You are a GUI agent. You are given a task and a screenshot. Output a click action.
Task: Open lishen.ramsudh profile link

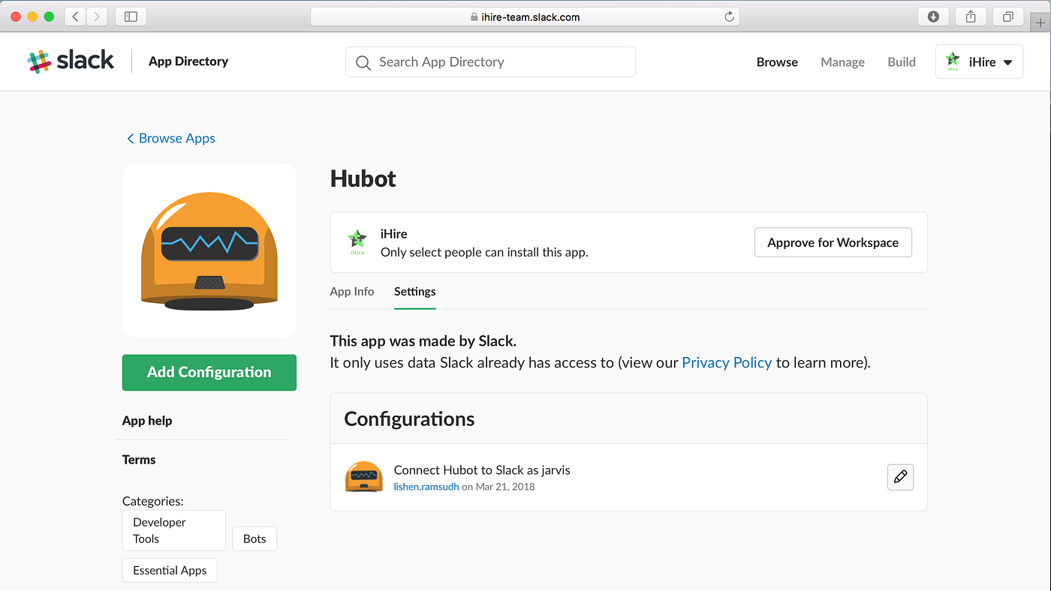[x=426, y=487]
